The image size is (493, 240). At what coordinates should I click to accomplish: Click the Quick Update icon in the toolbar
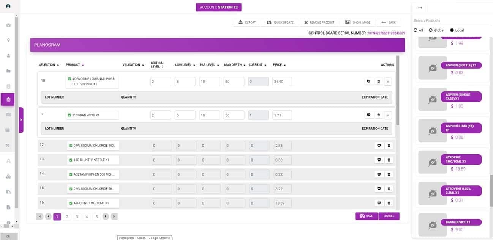tap(269, 22)
